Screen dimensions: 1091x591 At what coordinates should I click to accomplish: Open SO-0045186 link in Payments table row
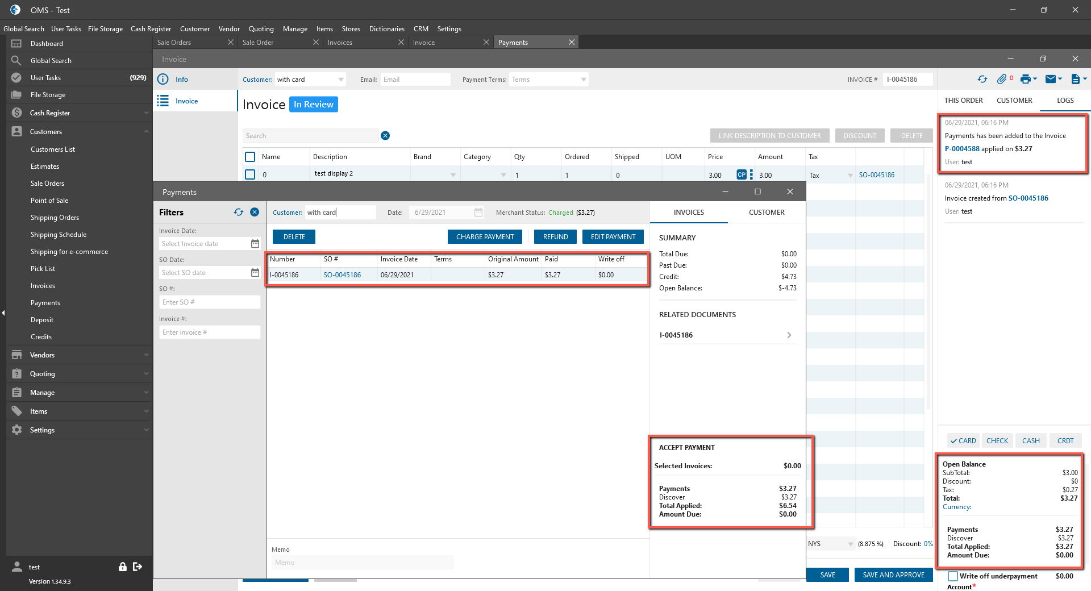[x=342, y=275]
